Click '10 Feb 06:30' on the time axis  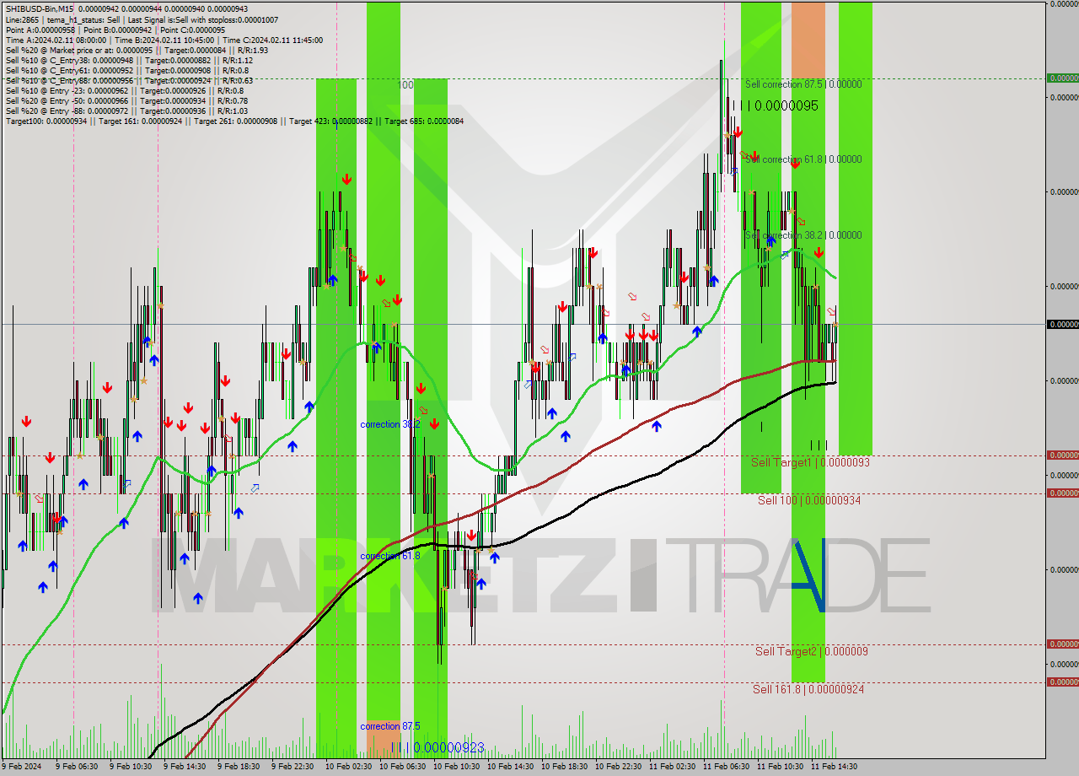[x=402, y=767]
